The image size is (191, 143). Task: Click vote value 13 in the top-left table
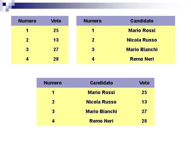56,40
